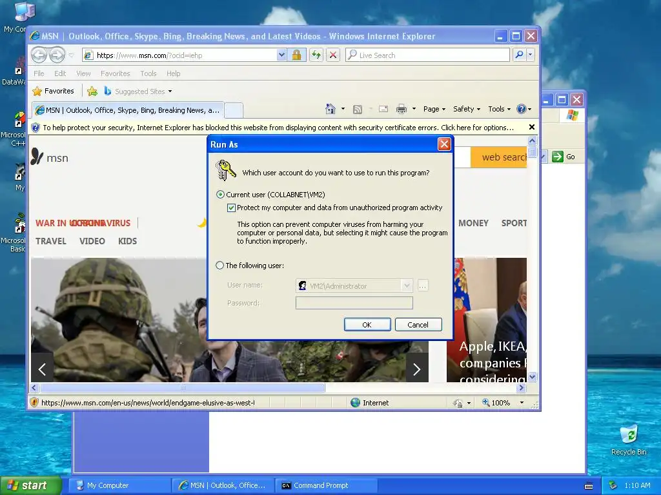The image size is (661, 495).
Task: Click the horizontal scrollbar right arrow
Action: click(x=522, y=387)
